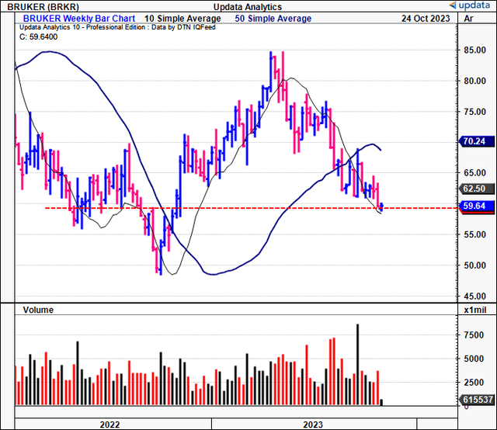Click the 59.64 last price tag

[477, 206]
